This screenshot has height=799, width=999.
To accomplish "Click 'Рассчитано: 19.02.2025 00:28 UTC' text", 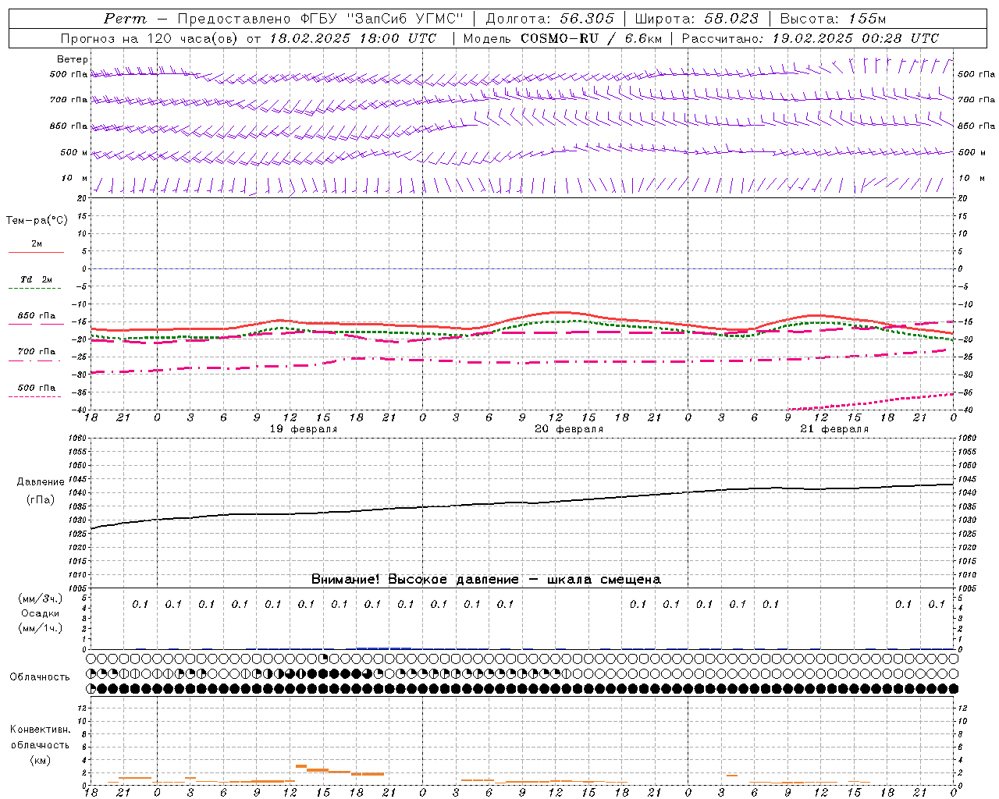I will tap(810, 38).
